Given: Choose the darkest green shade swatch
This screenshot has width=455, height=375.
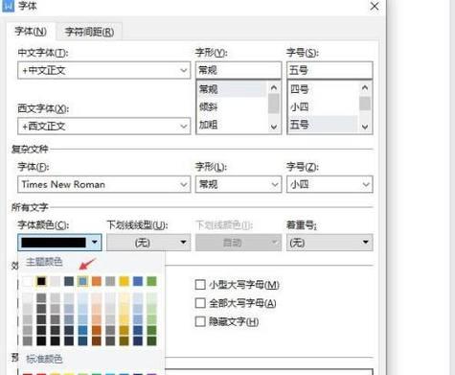Looking at the screenshot, I should pyautogui.click(x=151, y=340).
